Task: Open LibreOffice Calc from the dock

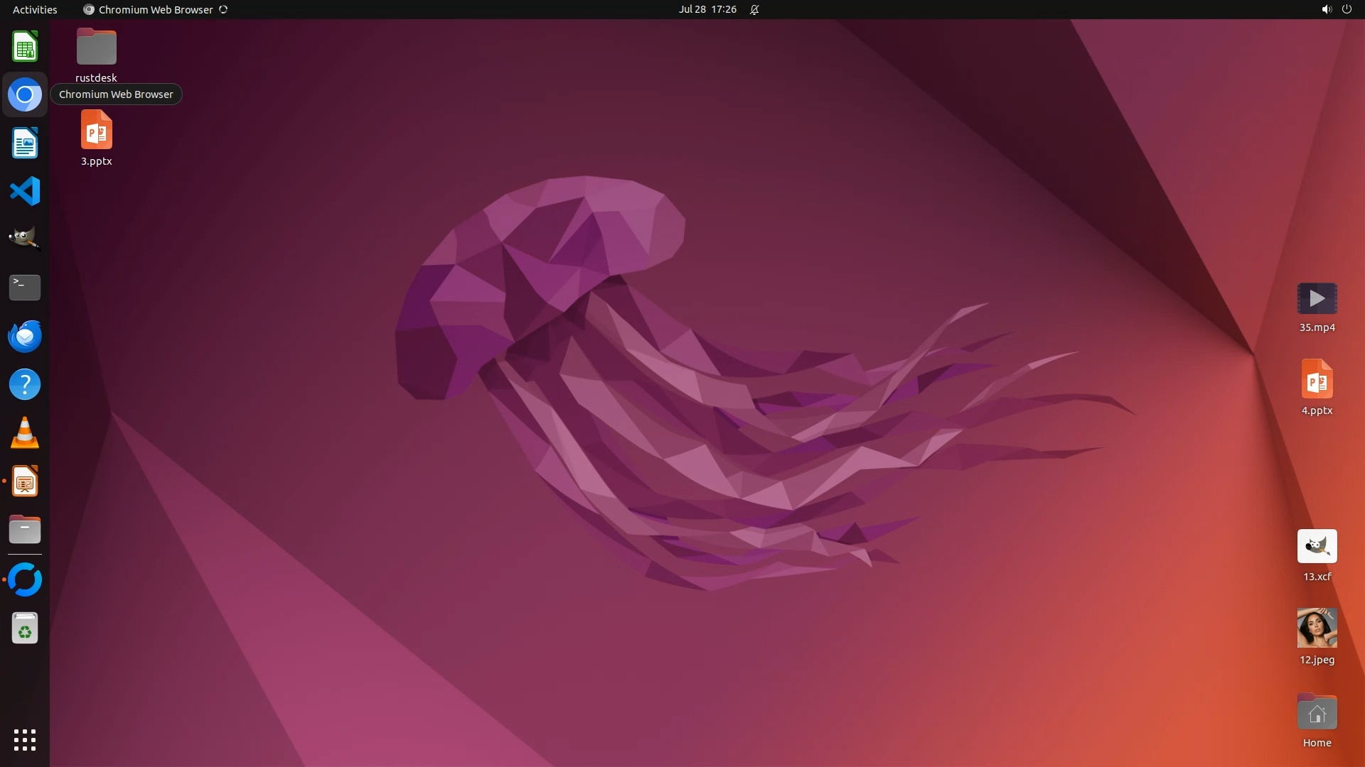Action: point(25,47)
